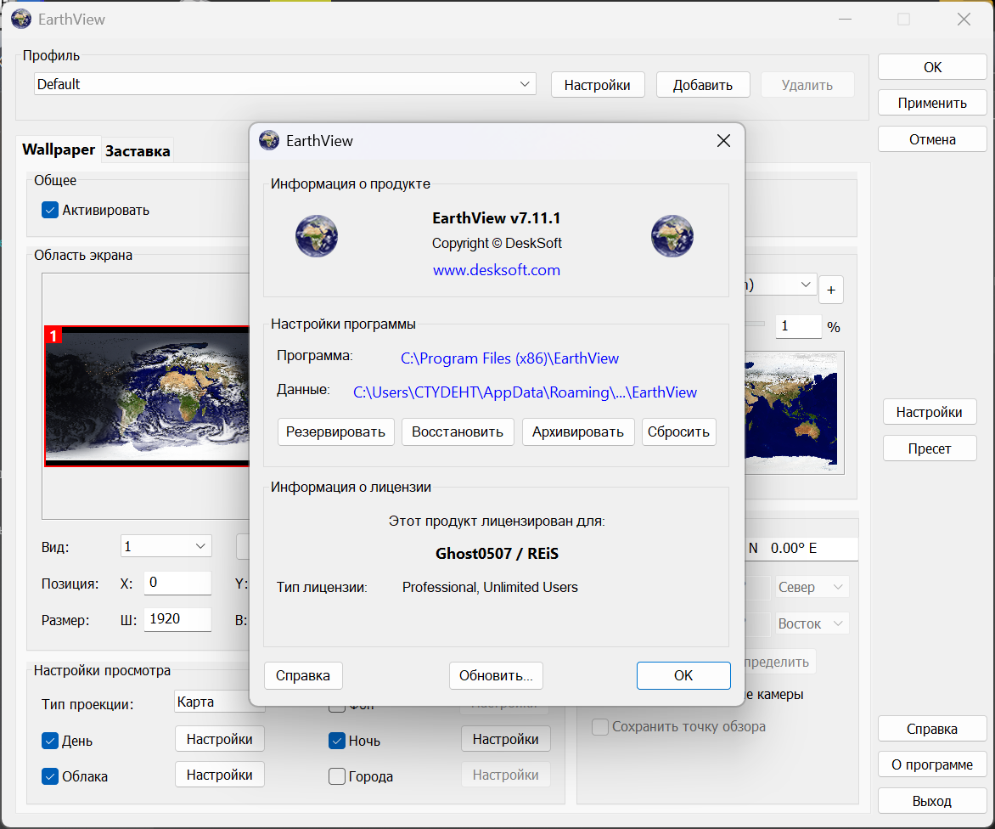Click the right globe icon in product info

click(672, 236)
